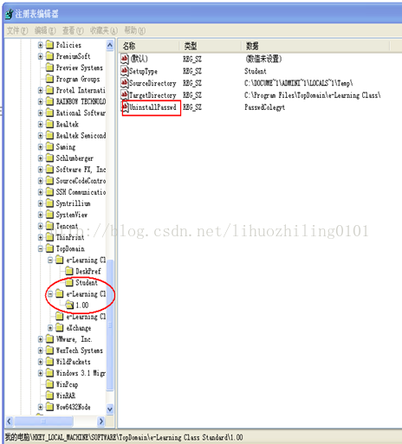
Task: Click the open 1.00 folder icon
Action: click(69, 305)
